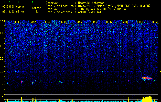Image resolution: width=161 pixels, height=102 pixels.
Task: Click the 0345 time marker
Action: (x=79, y=22)
